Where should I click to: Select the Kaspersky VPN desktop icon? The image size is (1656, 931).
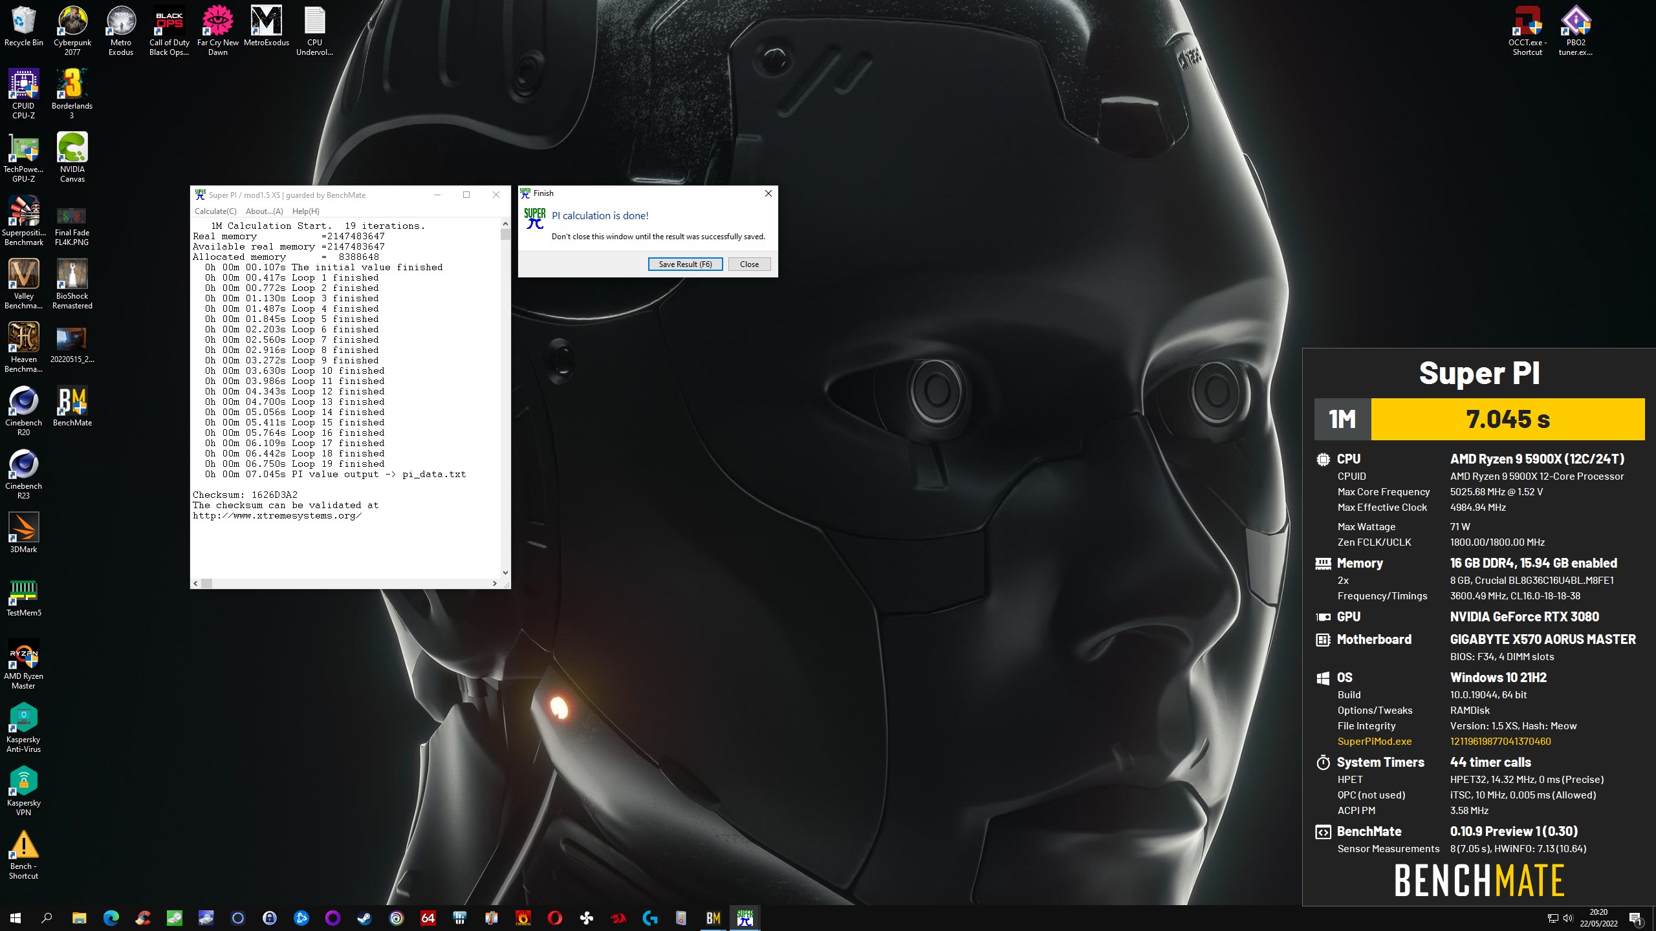point(24,791)
